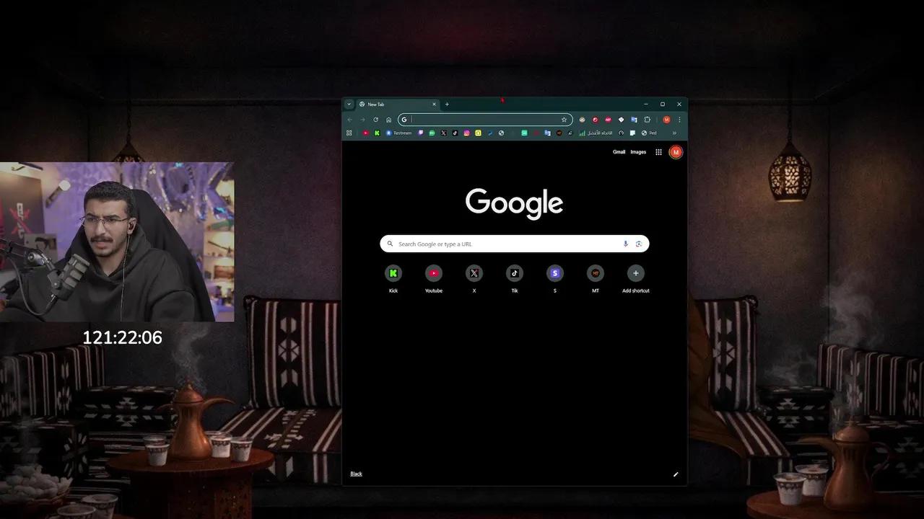Viewport: 924px width, 519px height.
Task: Open the Instagram bookmark
Action: click(466, 133)
